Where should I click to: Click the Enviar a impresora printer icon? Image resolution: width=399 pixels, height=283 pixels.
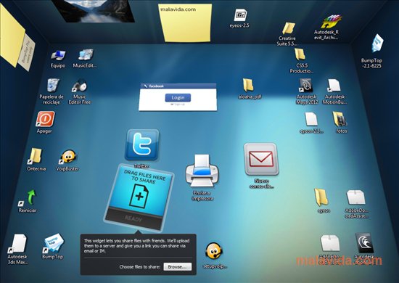coord(202,171)
